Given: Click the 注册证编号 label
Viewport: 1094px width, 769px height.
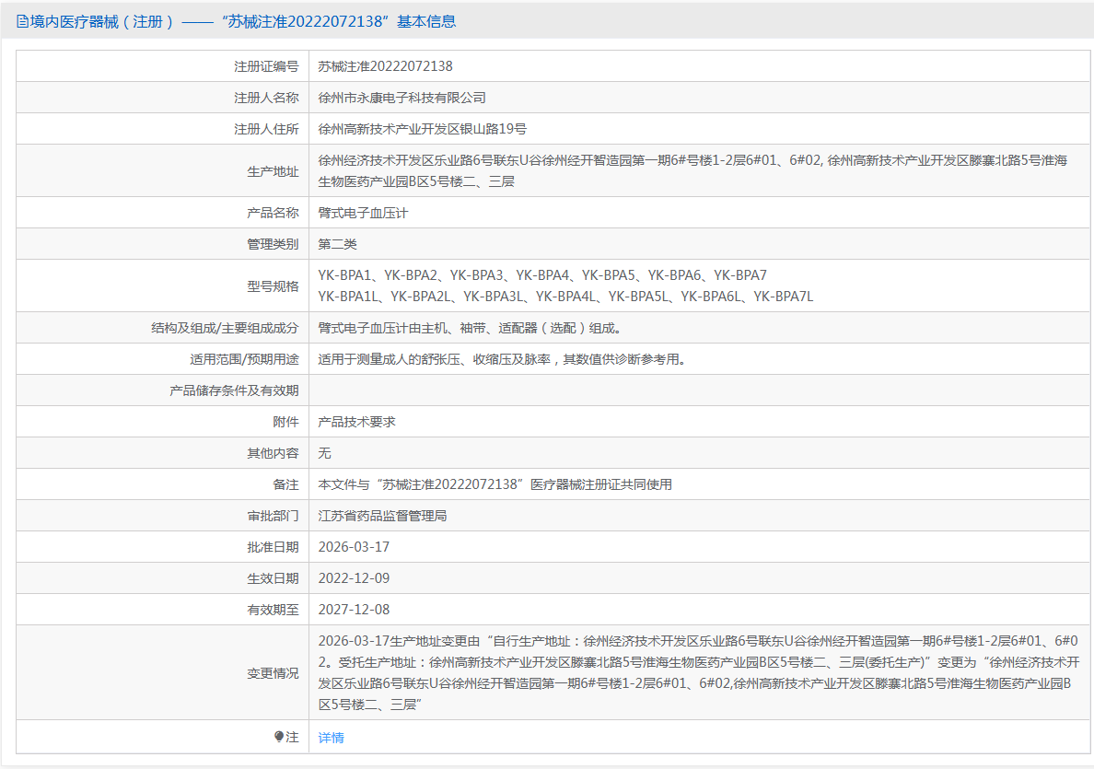Looking at the screenshot, I should (x=266, y=66).
